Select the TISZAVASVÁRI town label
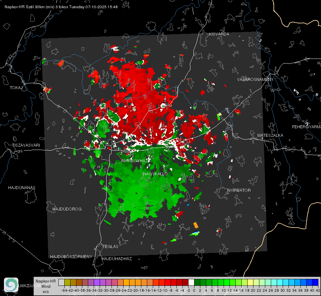321x296 pixels. coord(26,145)
